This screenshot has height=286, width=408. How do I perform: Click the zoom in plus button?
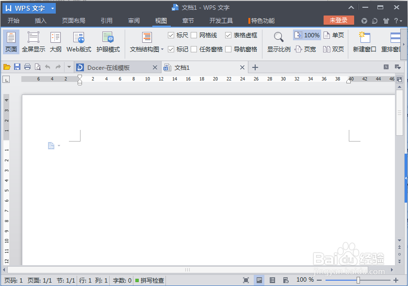point(396,280)
